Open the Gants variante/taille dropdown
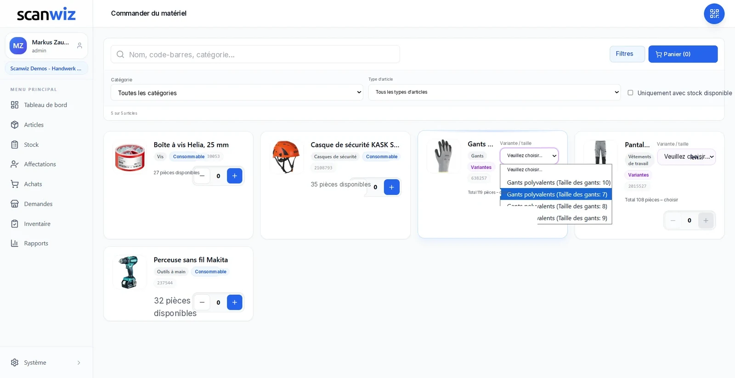The width and height of the screenshot is (735, 378). 529,156
